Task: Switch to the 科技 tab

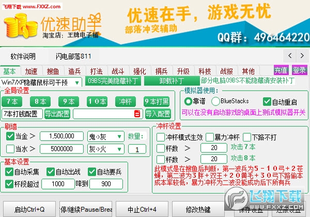Action: coord(205,71)
